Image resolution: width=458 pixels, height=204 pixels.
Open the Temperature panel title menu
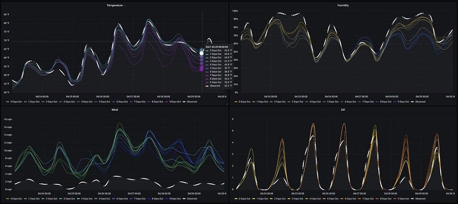[x=114, y=5]
